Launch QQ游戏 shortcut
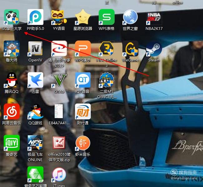203x187 pixels. [x=35, y=112]
